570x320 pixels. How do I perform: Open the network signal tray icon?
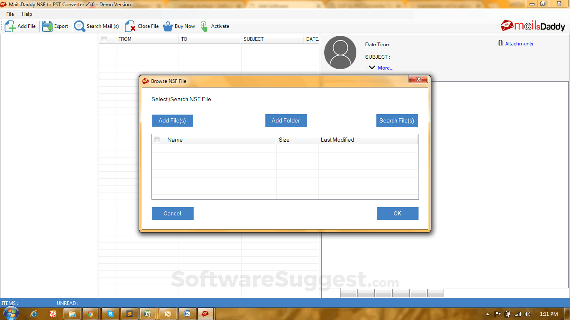[518, 314]
